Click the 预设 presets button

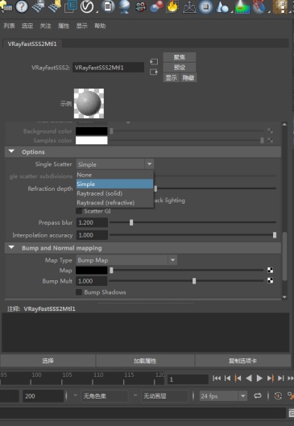180,68
